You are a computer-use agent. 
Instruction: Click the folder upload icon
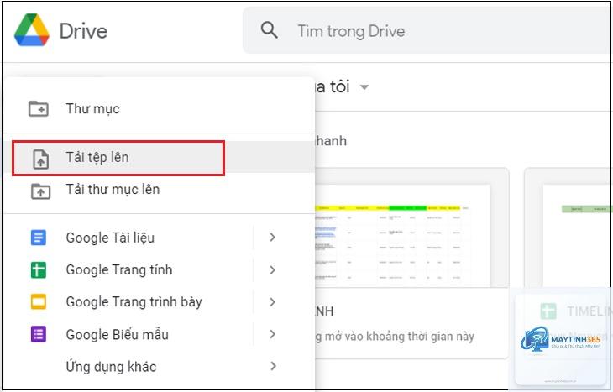[x=40, y=191]
